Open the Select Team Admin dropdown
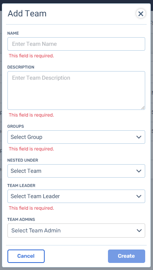The height and width of the screenshot is (270, 153). click(x=76, y=231)
